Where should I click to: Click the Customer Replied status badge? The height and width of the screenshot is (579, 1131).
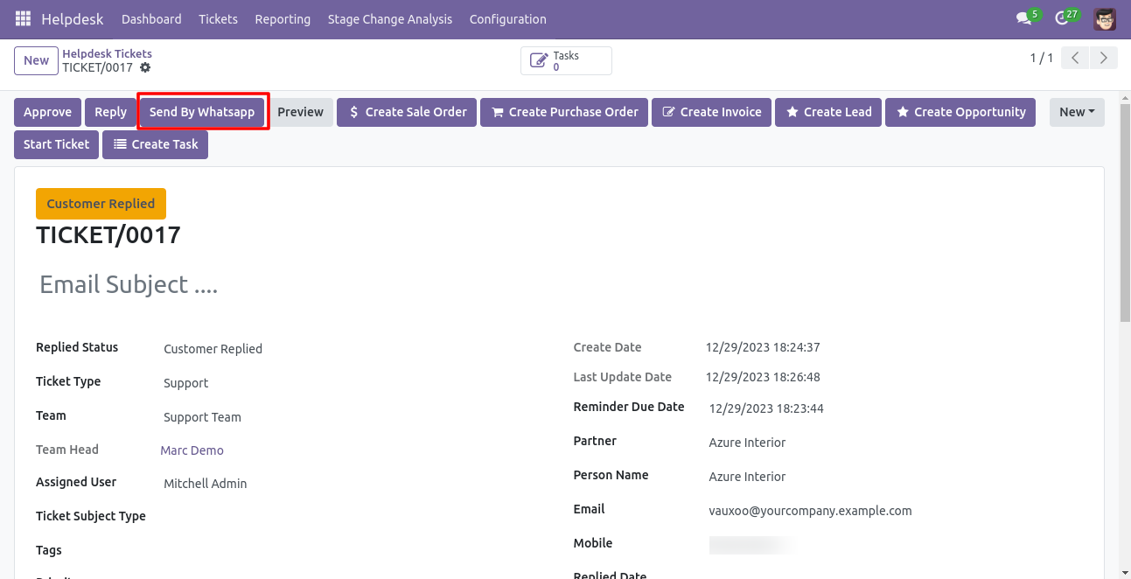101,204
